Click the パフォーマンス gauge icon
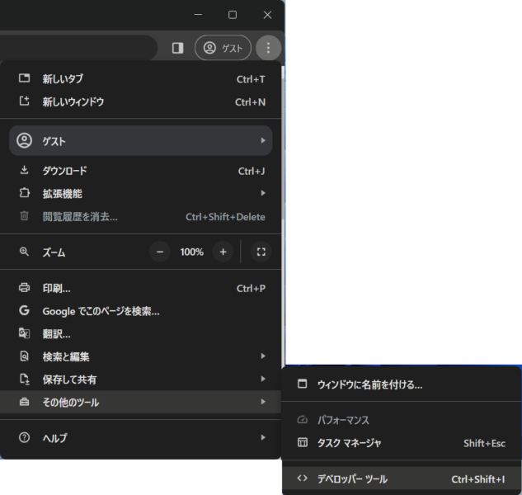Viewport: 522px width, 495px height. point(303,420)
